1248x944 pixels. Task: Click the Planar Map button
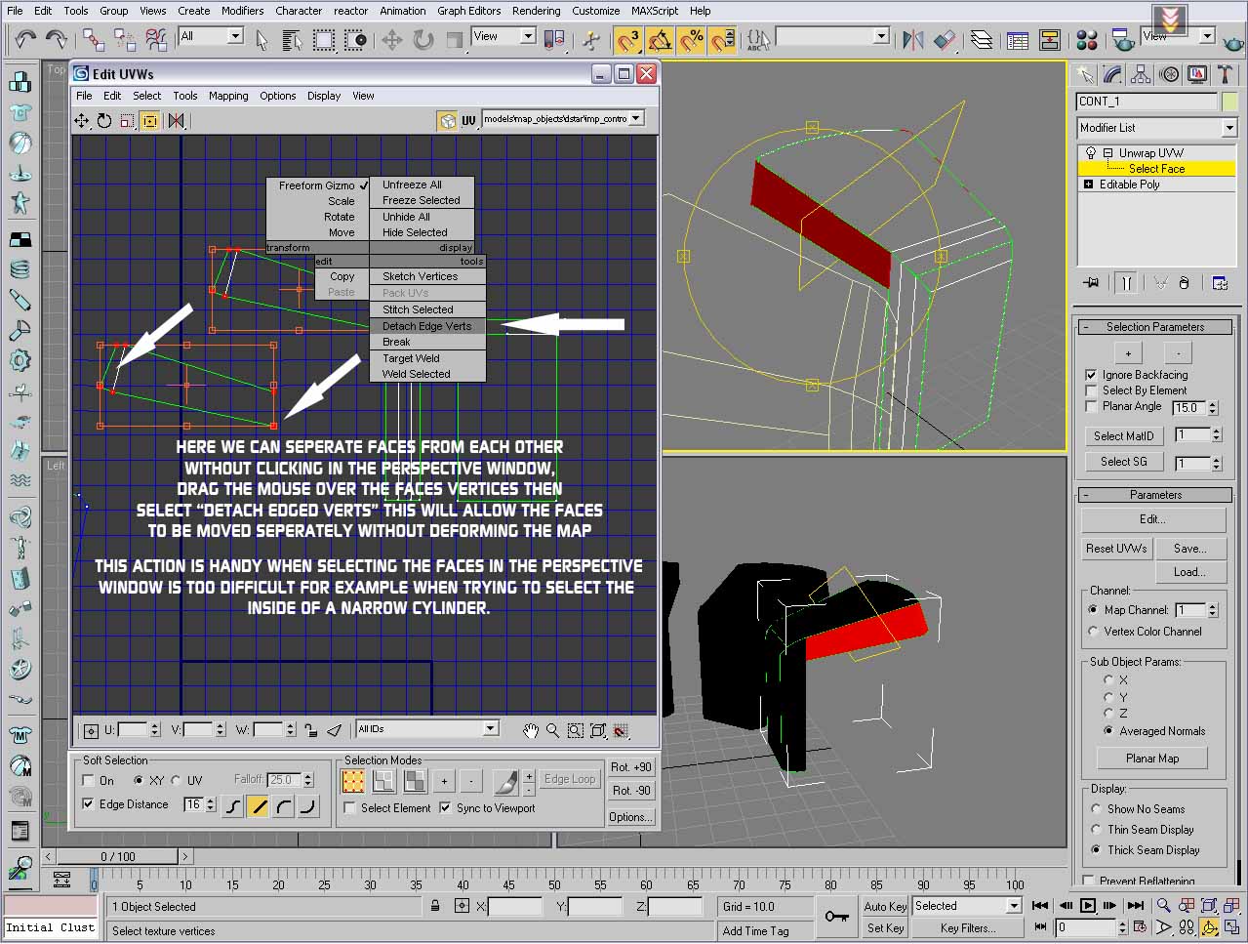[x=1151, y=759]
